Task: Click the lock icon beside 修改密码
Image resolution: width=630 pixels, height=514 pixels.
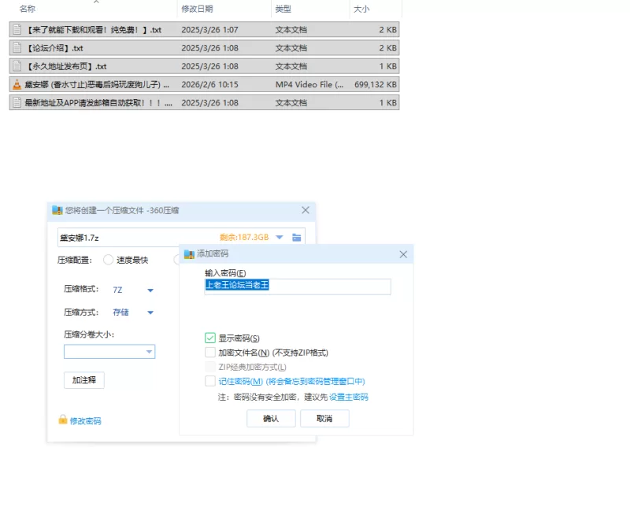Action: (62, 420)
